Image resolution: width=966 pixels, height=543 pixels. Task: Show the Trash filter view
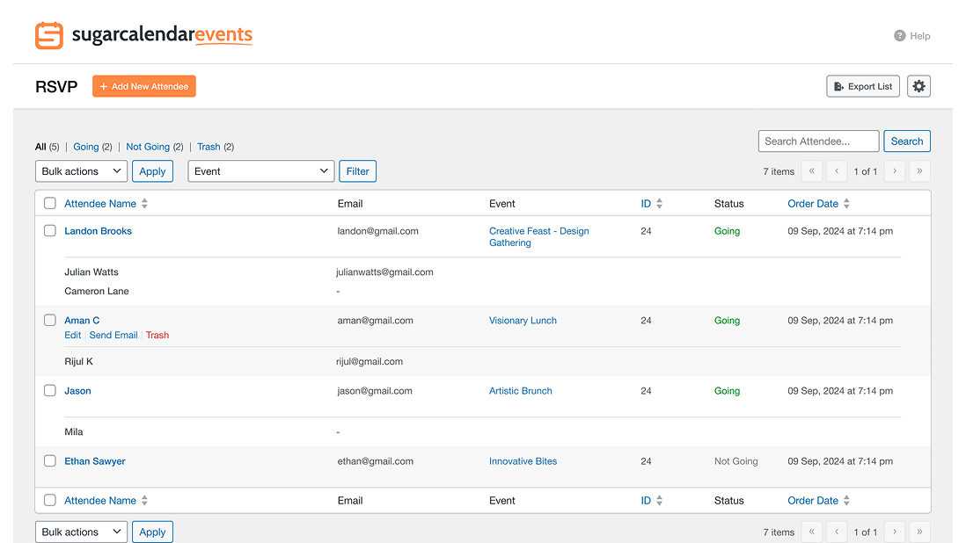209,147
